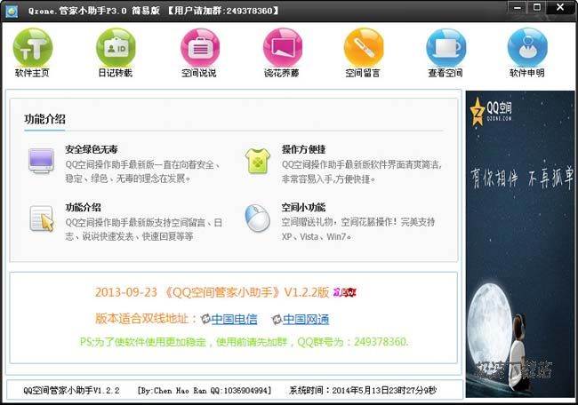
Task: Open the 空间留言 orange icon
Action: [364, 48]
